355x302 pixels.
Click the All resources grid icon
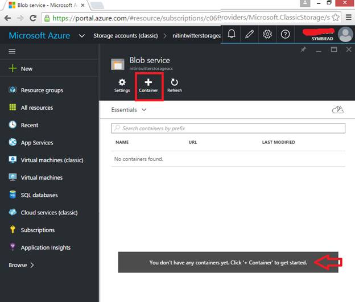pyautogui.click(x=13, y=107)
